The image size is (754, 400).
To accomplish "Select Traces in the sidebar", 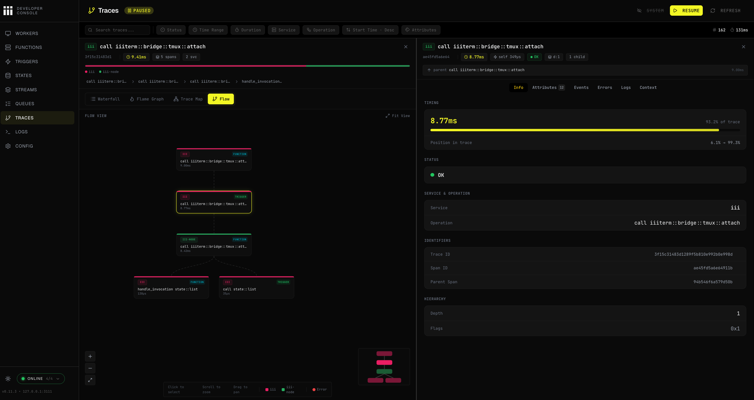I will [x=37, y=118].
